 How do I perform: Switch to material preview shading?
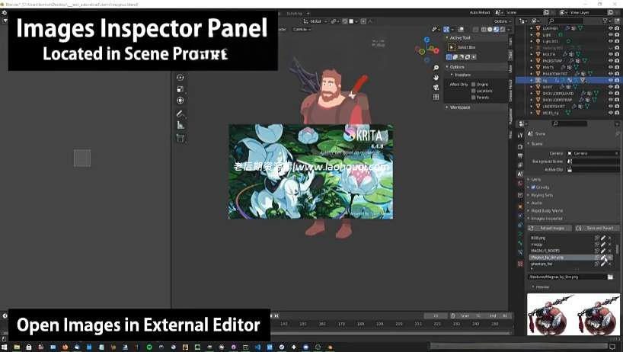pos(496,30)
